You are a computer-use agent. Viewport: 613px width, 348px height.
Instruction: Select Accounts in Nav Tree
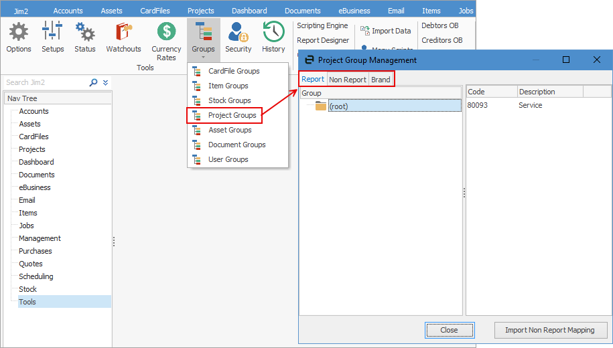click(x=33, y=111)
